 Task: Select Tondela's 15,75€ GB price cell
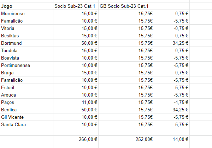[x=126, y=50]
